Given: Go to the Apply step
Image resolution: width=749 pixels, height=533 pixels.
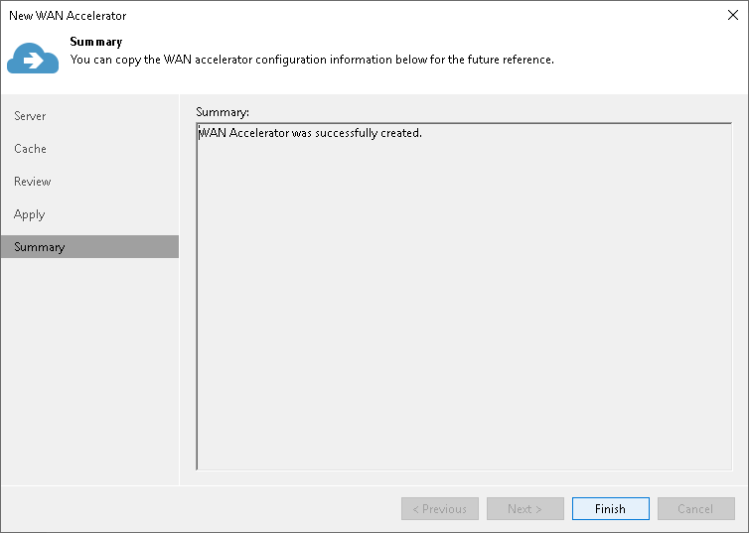Looking at the screenshot, I should 29,214.
